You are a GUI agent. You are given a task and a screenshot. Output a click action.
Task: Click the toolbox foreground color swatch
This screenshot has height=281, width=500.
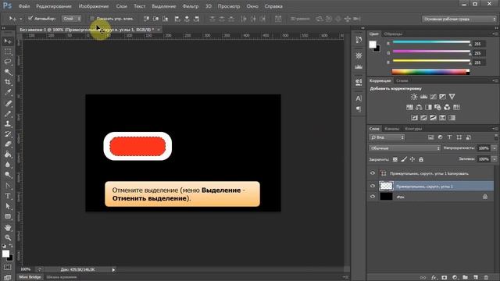[5, 254]
